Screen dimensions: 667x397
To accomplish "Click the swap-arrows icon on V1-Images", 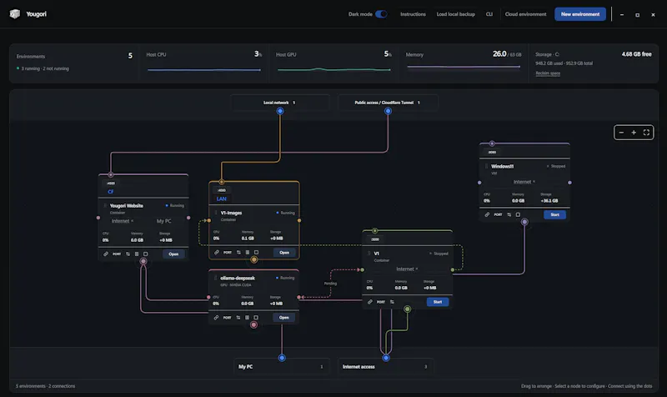I will click(238, 253).
